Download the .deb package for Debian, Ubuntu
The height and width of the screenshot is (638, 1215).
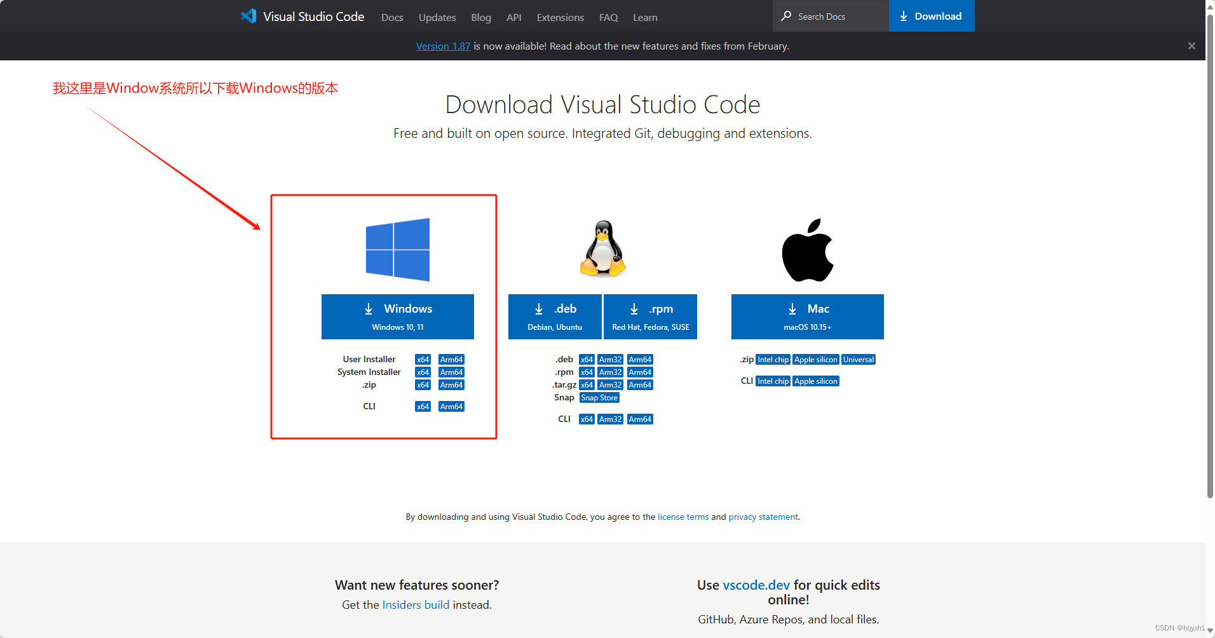555,316
